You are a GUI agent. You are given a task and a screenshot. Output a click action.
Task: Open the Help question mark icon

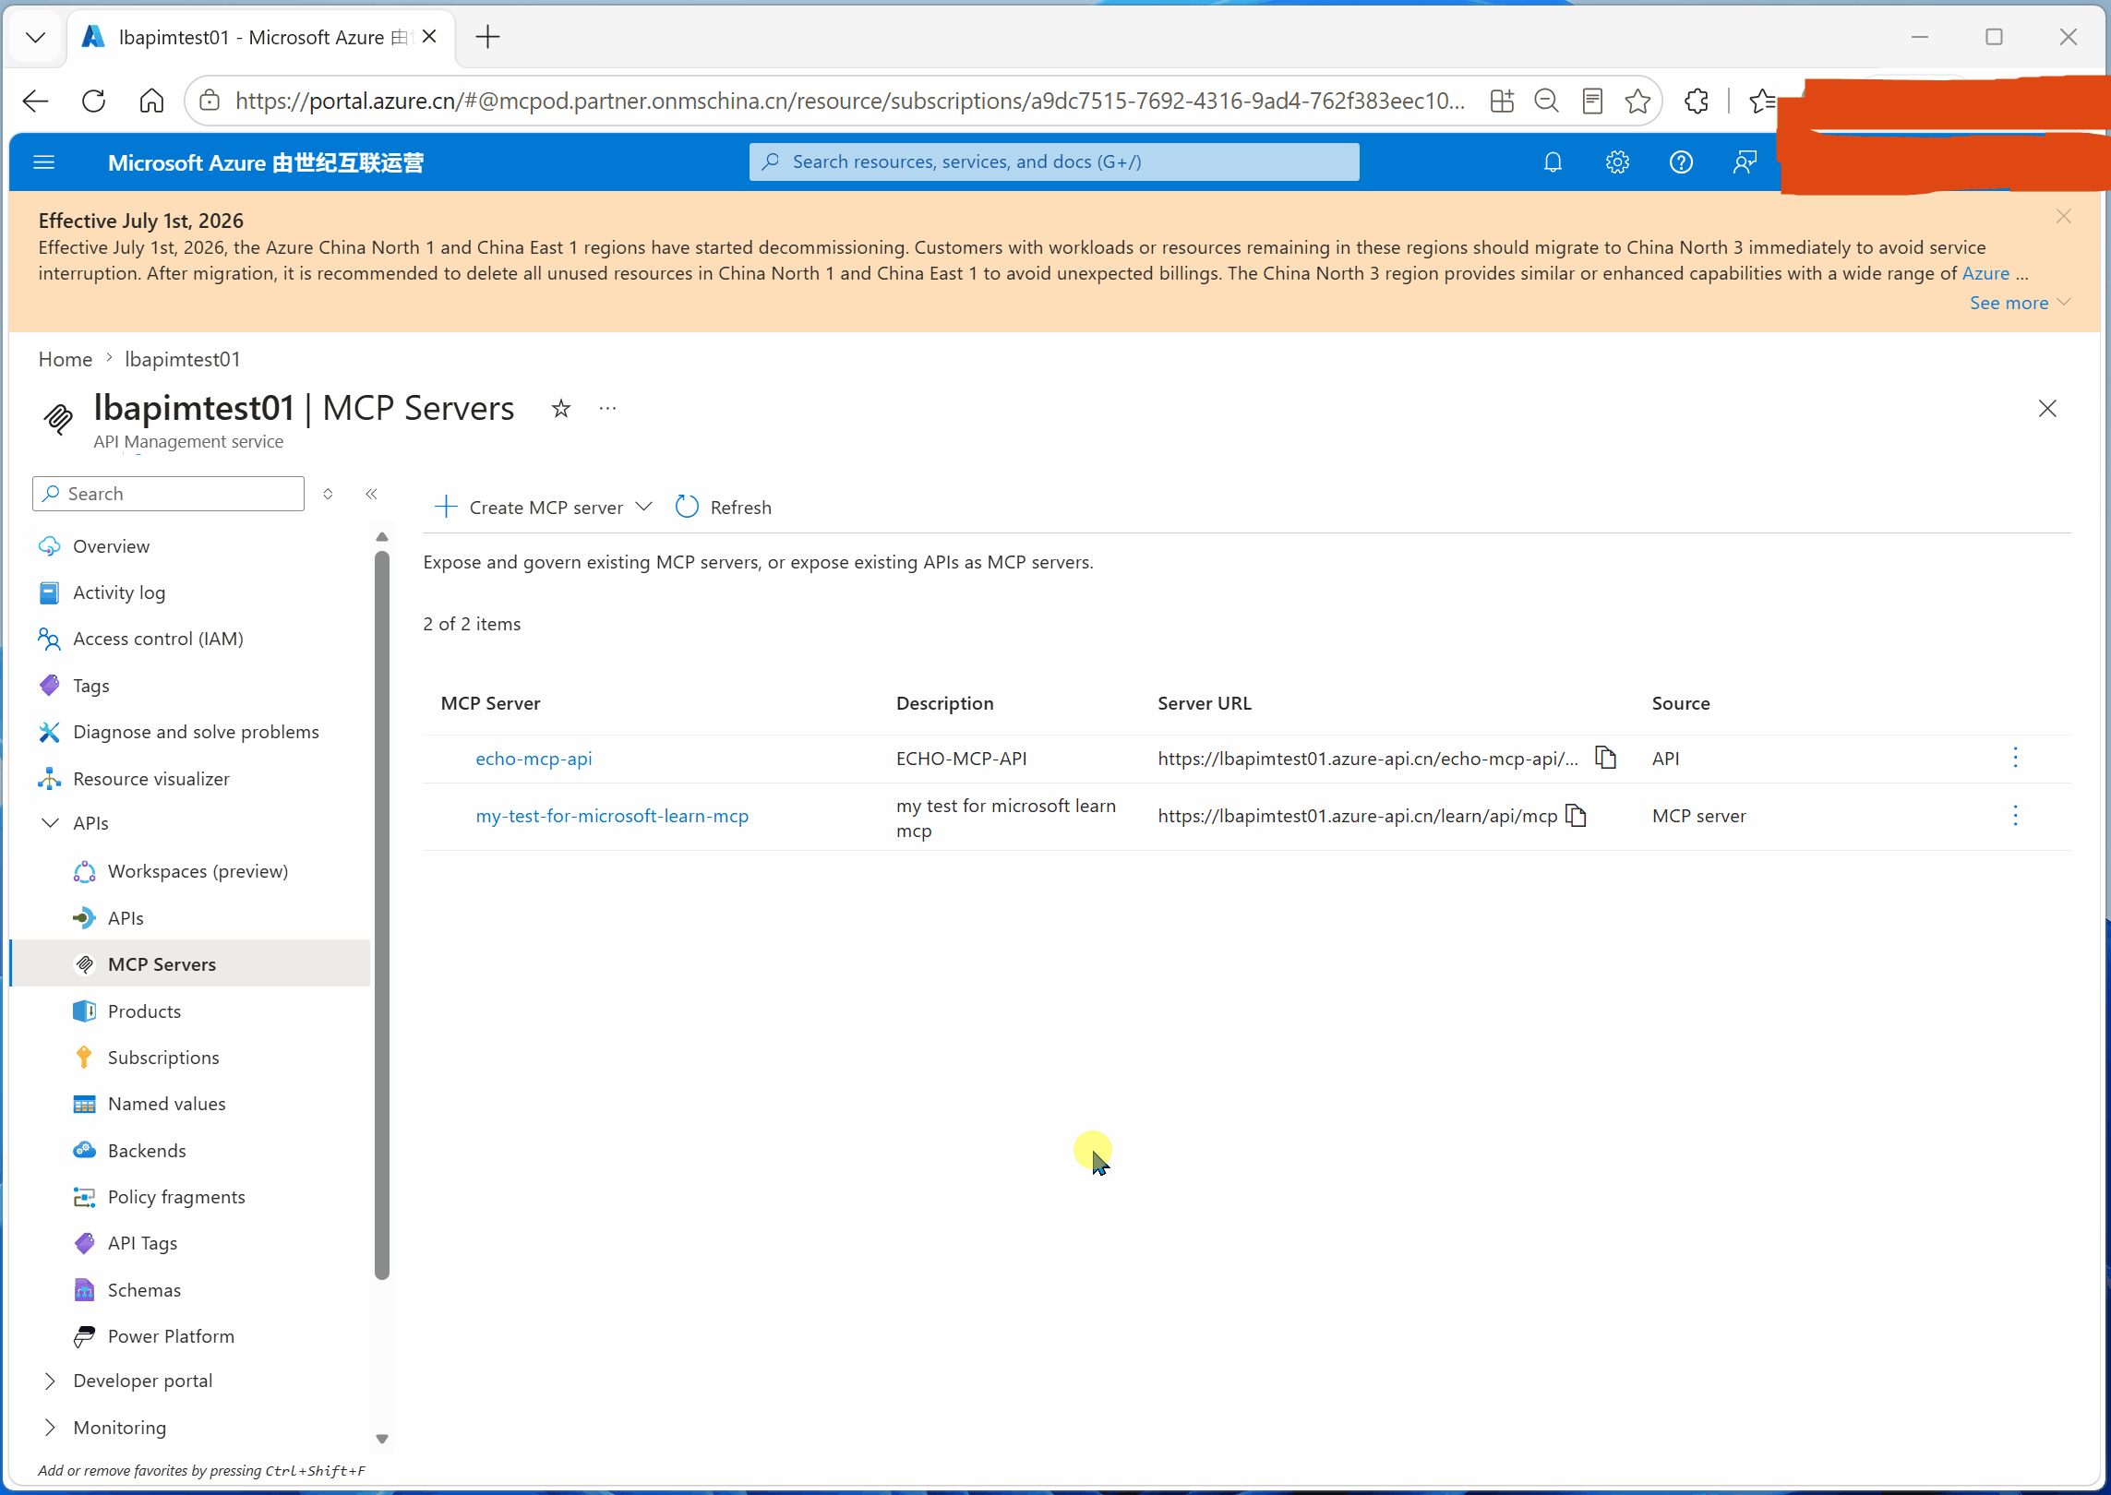click(1681, 162)
